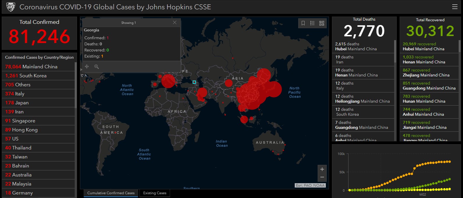Click the pan icon in Georgia popup

point(87,67)
